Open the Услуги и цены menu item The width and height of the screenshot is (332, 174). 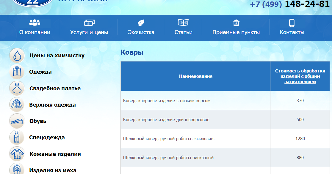(89, 32)
